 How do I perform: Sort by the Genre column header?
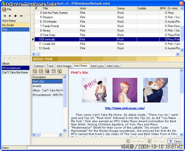pyautogui.click(x=127, y=8)
